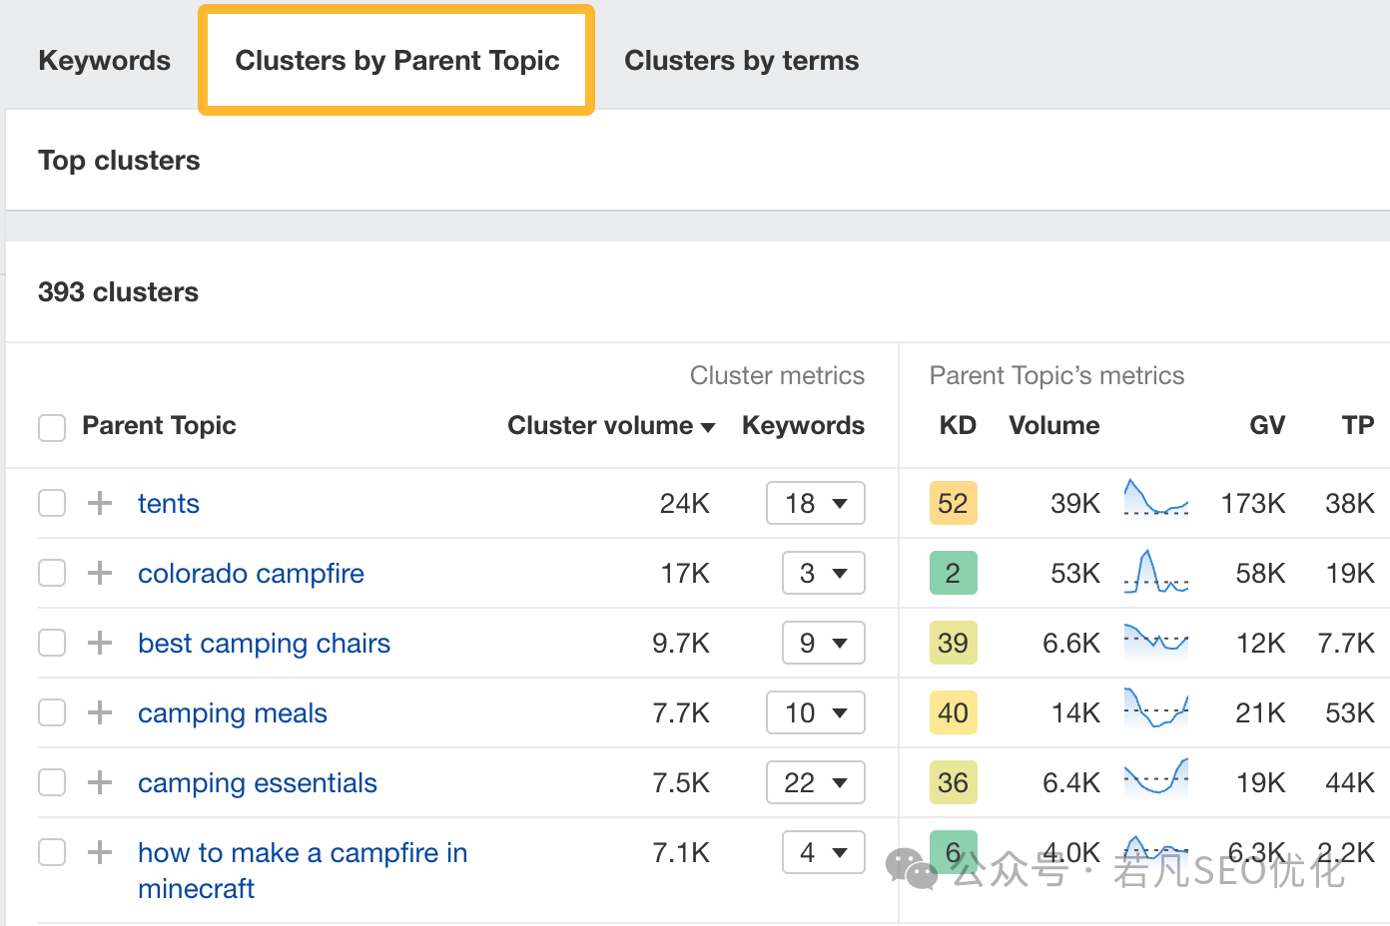1390x926 pixels.
Task: Open the volume trend sparkline for tents
Action: (x=1156, y=497)
